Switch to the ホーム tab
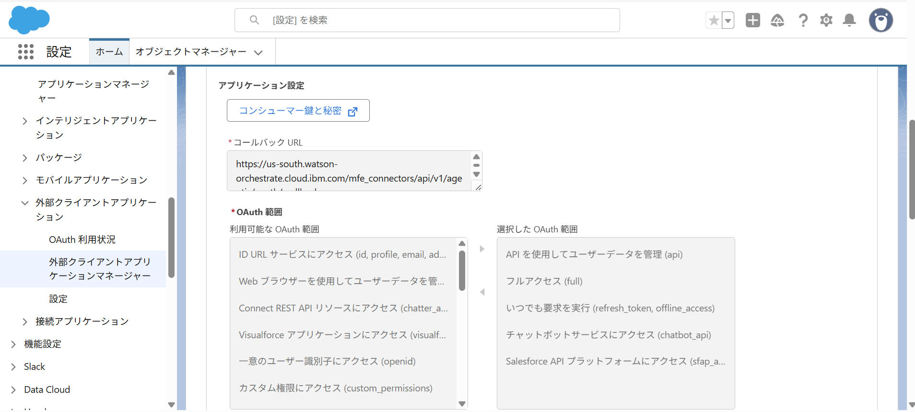 coord(109,52)
